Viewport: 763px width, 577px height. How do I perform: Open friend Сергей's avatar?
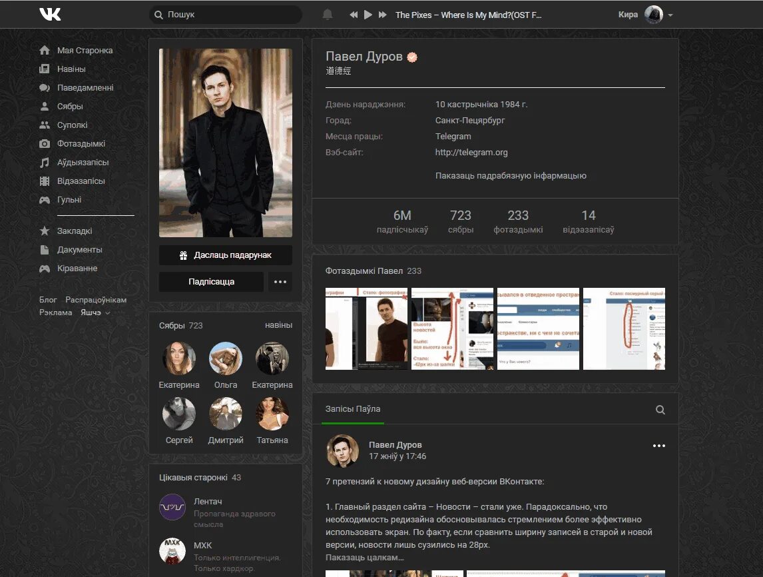point(179,414)
